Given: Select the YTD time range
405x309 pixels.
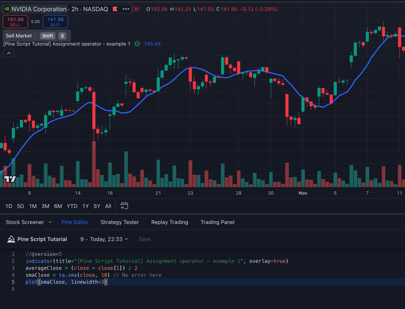Looking at the screenshot, I should coord(72,206).
